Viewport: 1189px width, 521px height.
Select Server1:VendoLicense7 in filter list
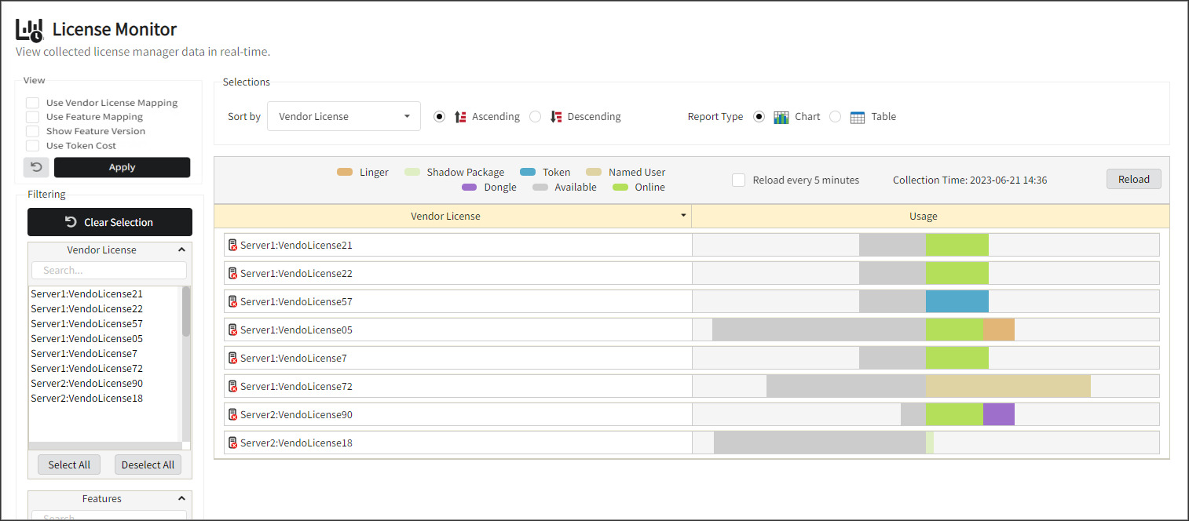[x=84, y=353]
